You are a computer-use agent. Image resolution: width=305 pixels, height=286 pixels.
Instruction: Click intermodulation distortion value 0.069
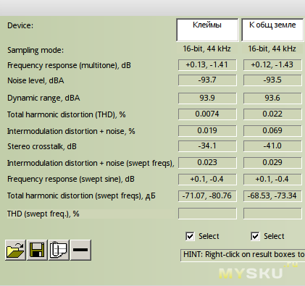coord(272,131)
